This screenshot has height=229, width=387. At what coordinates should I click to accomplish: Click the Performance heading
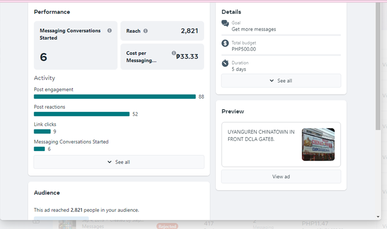pyautogui.click(x=52, y=12)
